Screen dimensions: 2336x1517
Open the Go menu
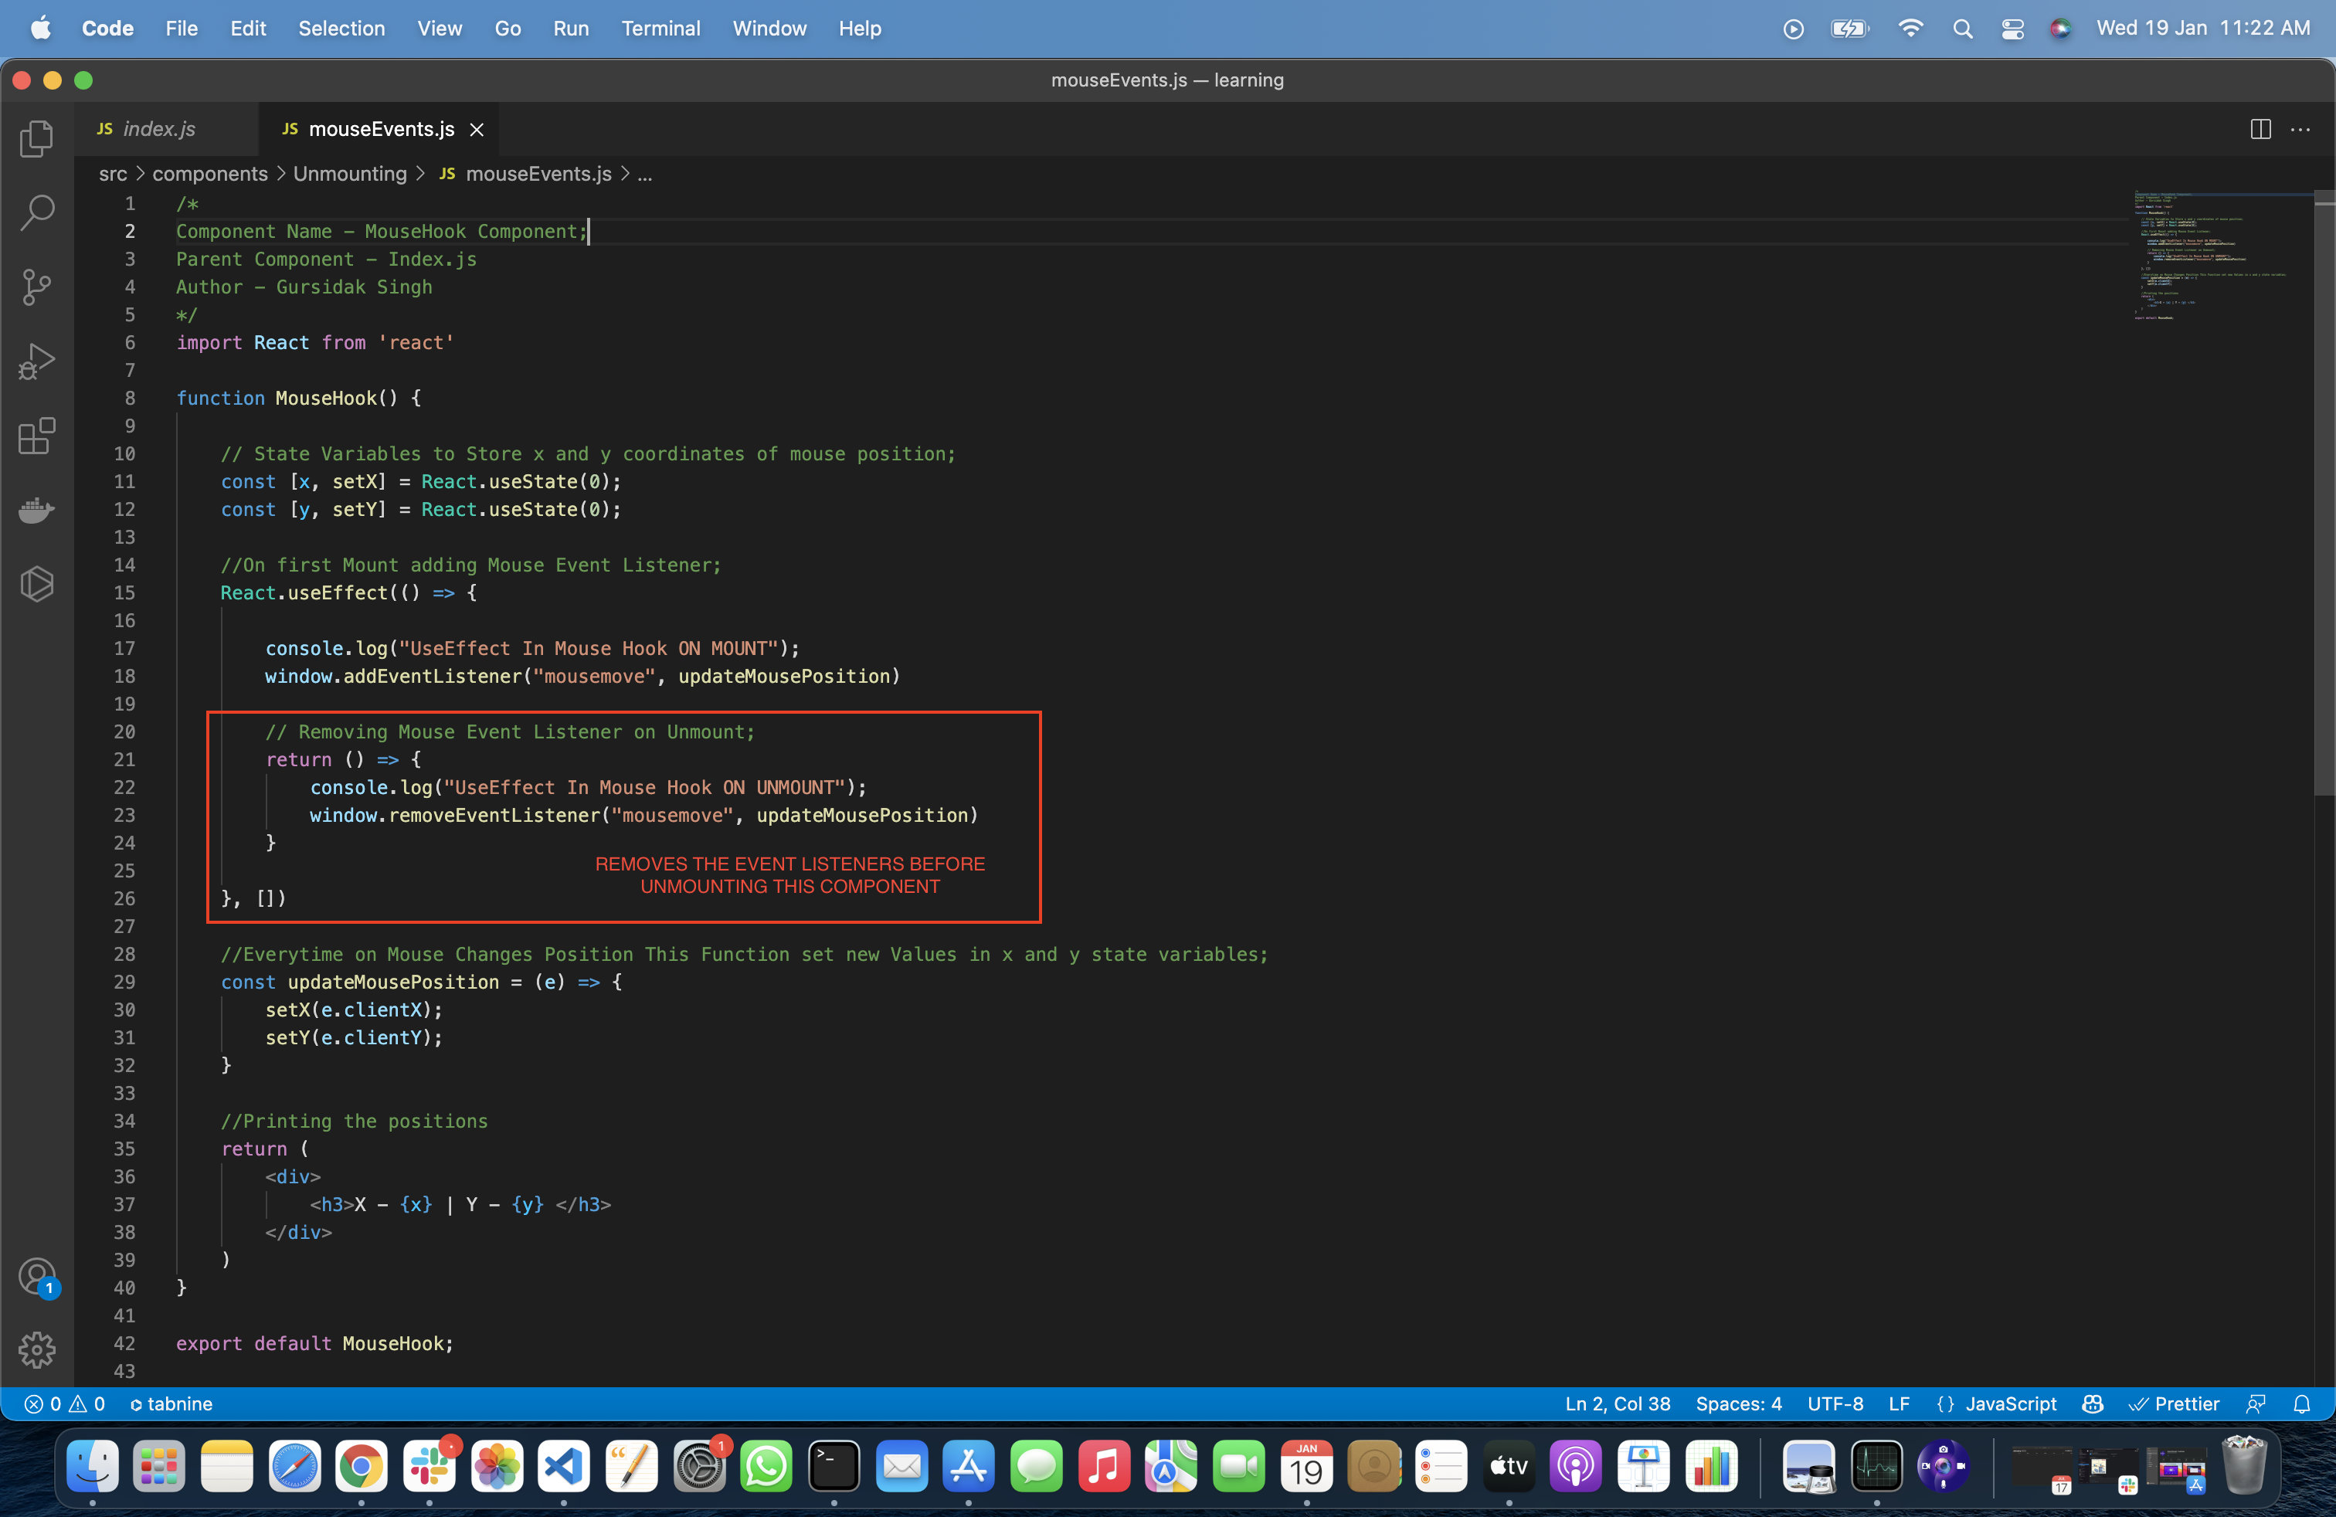click(x=508, y=29)
